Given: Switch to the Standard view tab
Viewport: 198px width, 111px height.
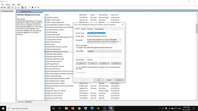Looking at the screenshot, I should tap(28, 102).
